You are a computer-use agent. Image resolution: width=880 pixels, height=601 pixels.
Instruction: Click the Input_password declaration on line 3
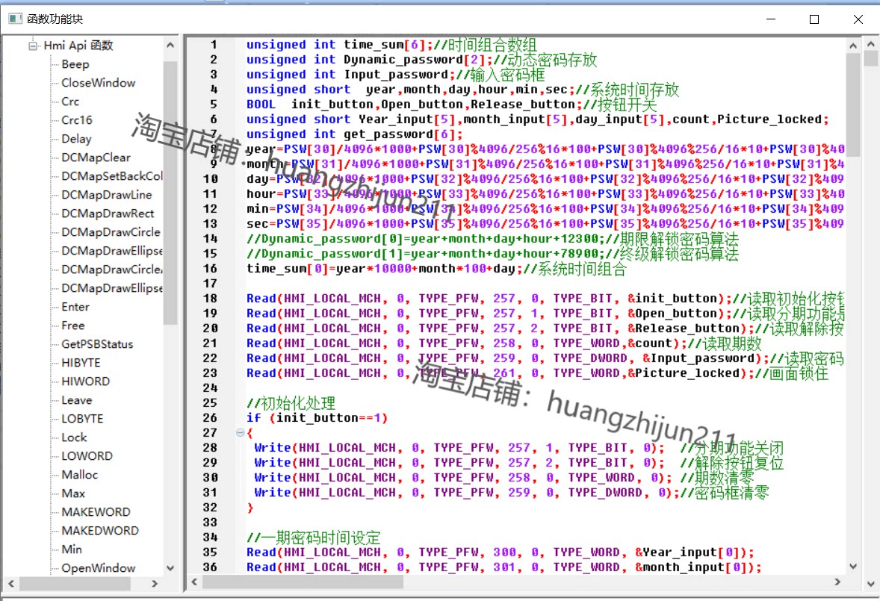(396, 75)
